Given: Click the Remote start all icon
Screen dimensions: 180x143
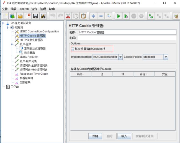Looking at the screenshot, I should [x=151, y=16].
